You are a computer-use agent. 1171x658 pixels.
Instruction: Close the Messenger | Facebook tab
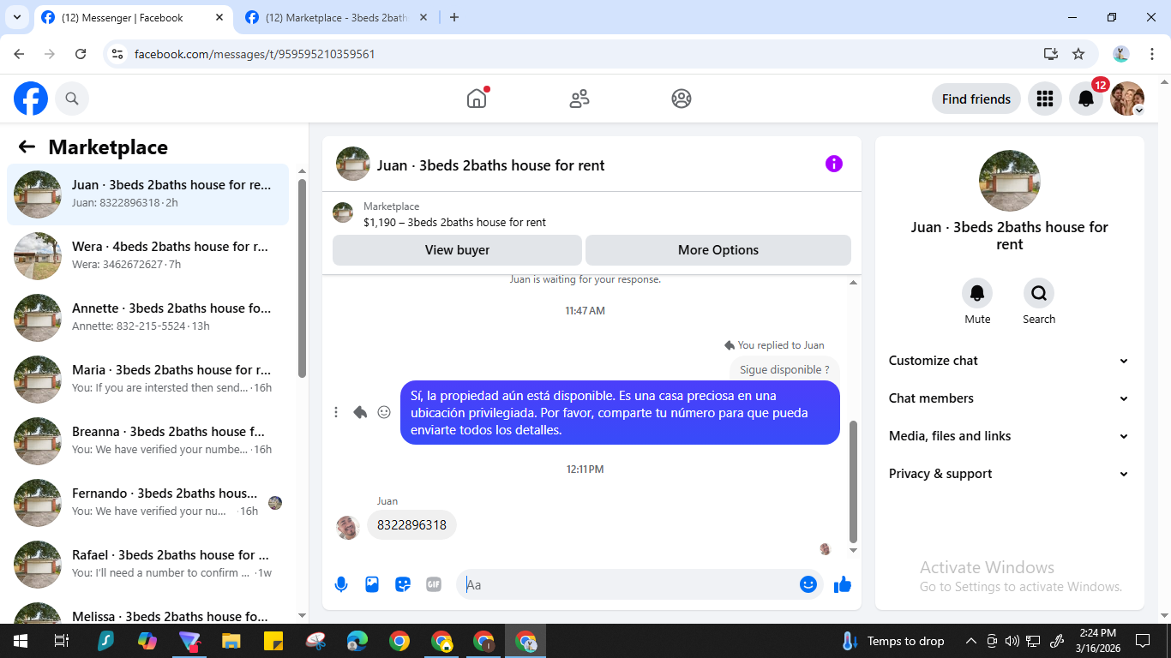click(x=219, y=17)
